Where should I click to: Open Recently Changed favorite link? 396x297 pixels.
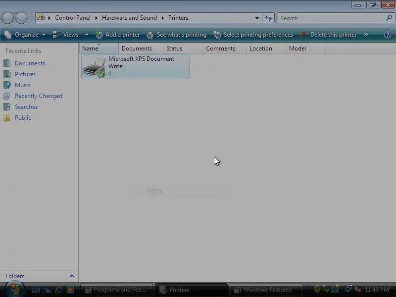click(x=39, y=96)
